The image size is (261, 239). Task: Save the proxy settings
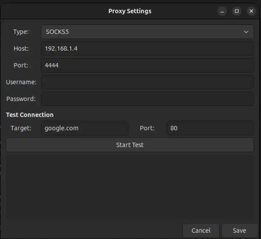[239, 230]
